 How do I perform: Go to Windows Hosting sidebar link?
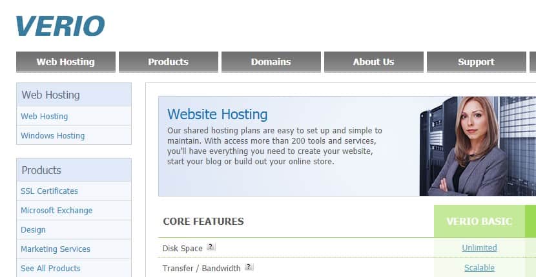tap(53, 135)
